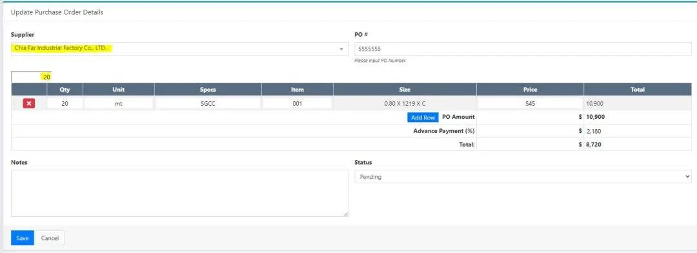Click the Advance Payment percent box with 20
Viewport: 697px width, 253px height.
coord(31,77)
